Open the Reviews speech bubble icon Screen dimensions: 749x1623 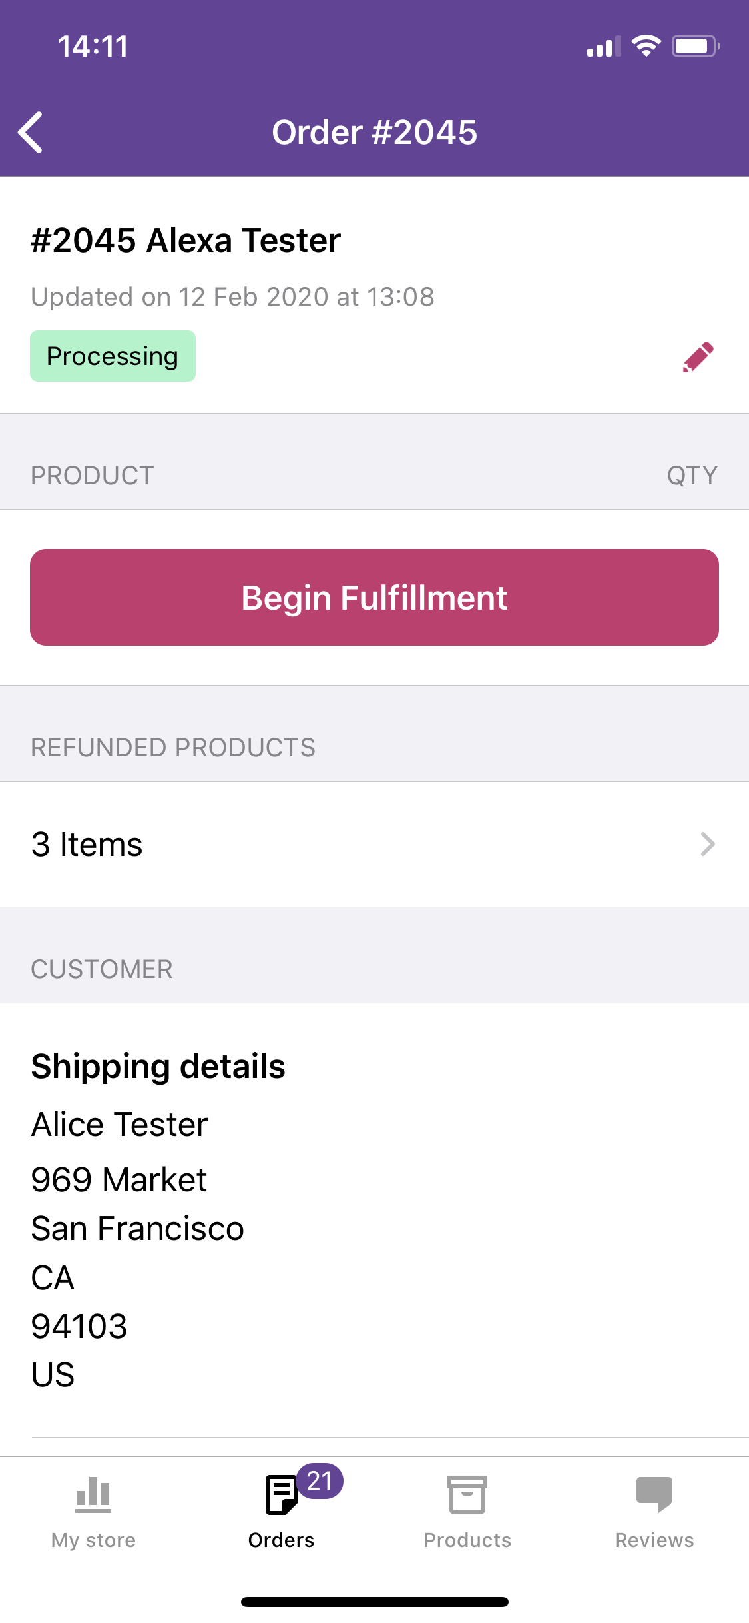pos(654,1494)
